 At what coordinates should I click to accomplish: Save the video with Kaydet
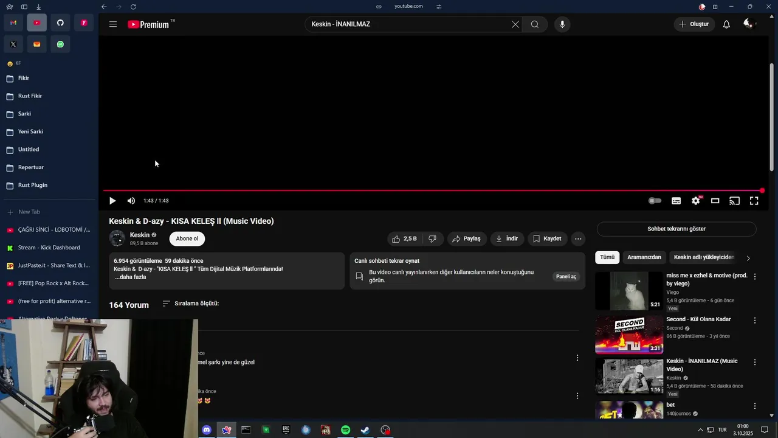pos(548,238)
